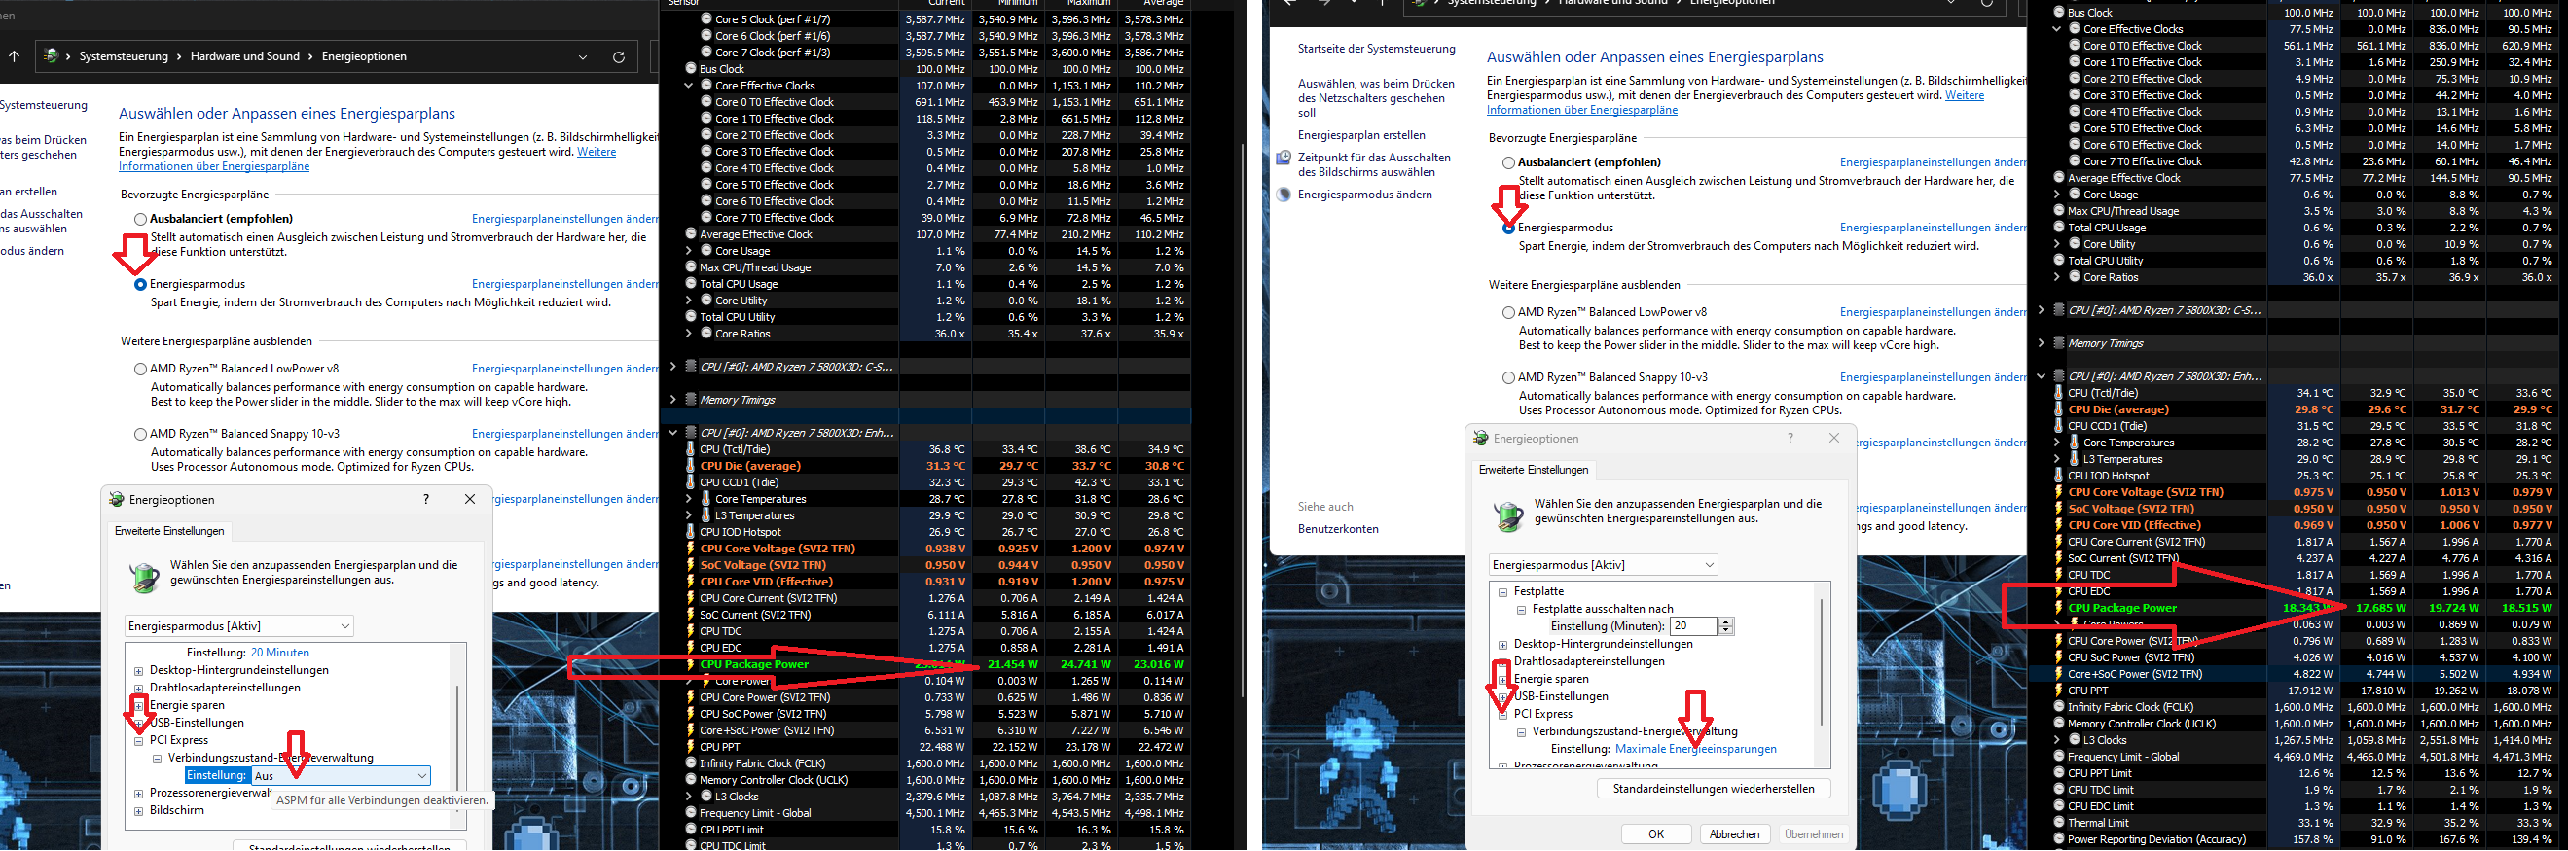This screenshot has height=851, width=2568.
Task: Click the '20 Minuten' setting link
Action: [280, 653]
